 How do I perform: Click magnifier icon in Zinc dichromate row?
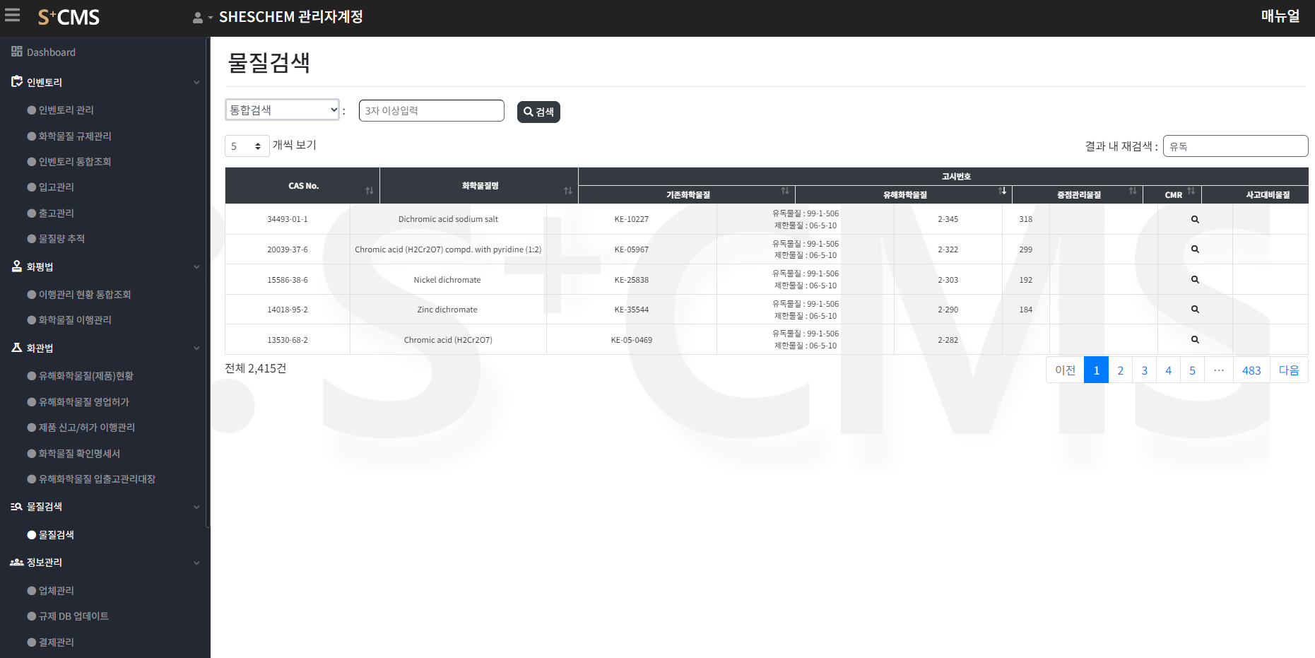[x=1194, y=310]
